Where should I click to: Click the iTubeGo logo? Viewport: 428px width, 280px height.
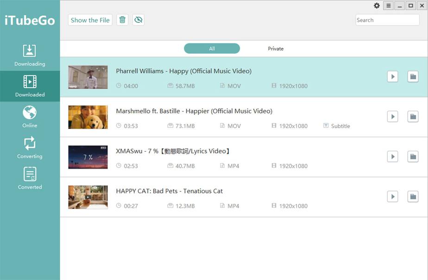pyautogui.click(x=30, y=20)
